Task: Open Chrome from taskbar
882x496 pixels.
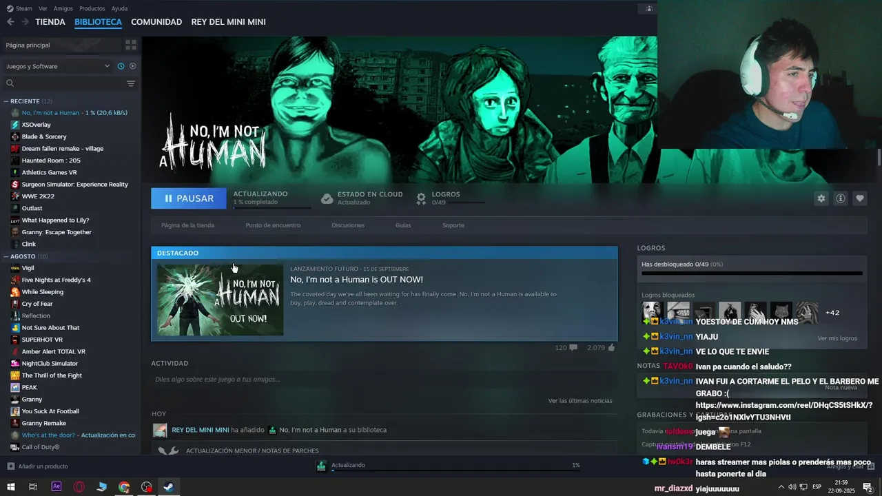Action: click(124, 487)
